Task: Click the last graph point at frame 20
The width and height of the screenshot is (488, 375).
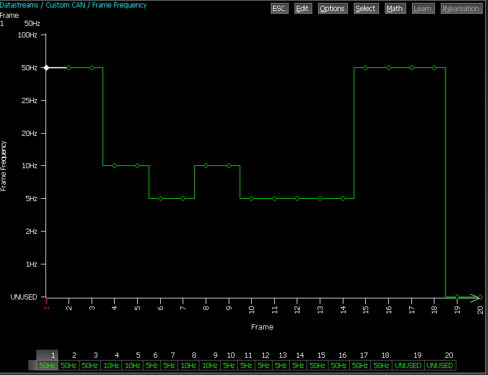Action: coord(480,297)
